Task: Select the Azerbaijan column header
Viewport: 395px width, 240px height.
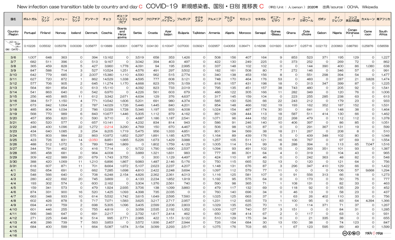Action: point(168,33)
